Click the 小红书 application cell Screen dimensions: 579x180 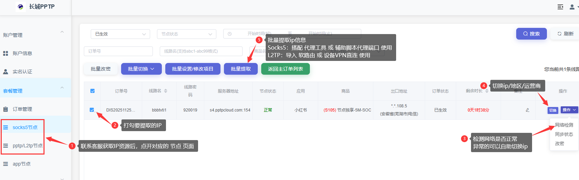(301, 110)
